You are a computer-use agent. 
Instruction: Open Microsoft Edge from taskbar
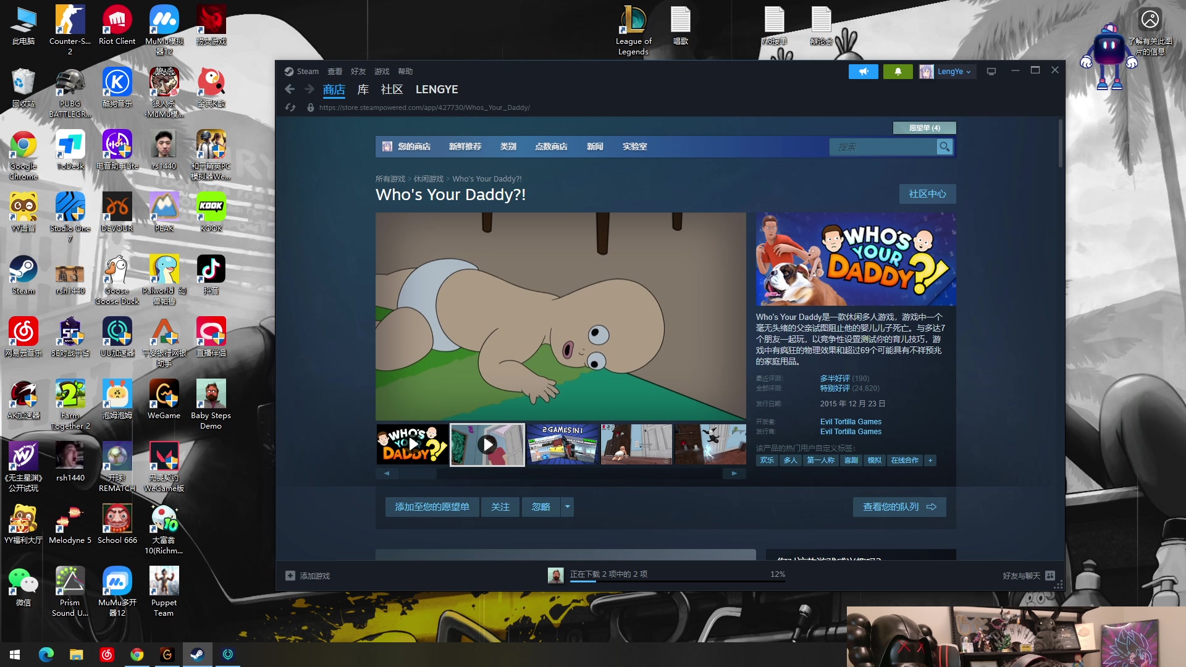click(46, 655)
